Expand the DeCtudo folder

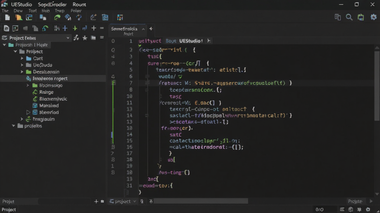(x=22, y=65)
